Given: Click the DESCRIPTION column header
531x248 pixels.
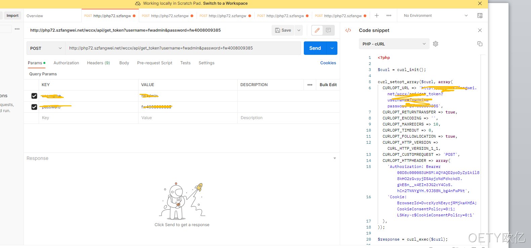Looking at the screenshot, I should pos(254,85).
